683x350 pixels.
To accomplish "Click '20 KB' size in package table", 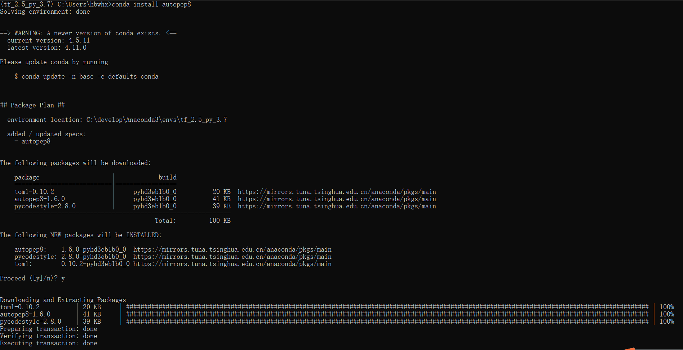I will point(222,192).
